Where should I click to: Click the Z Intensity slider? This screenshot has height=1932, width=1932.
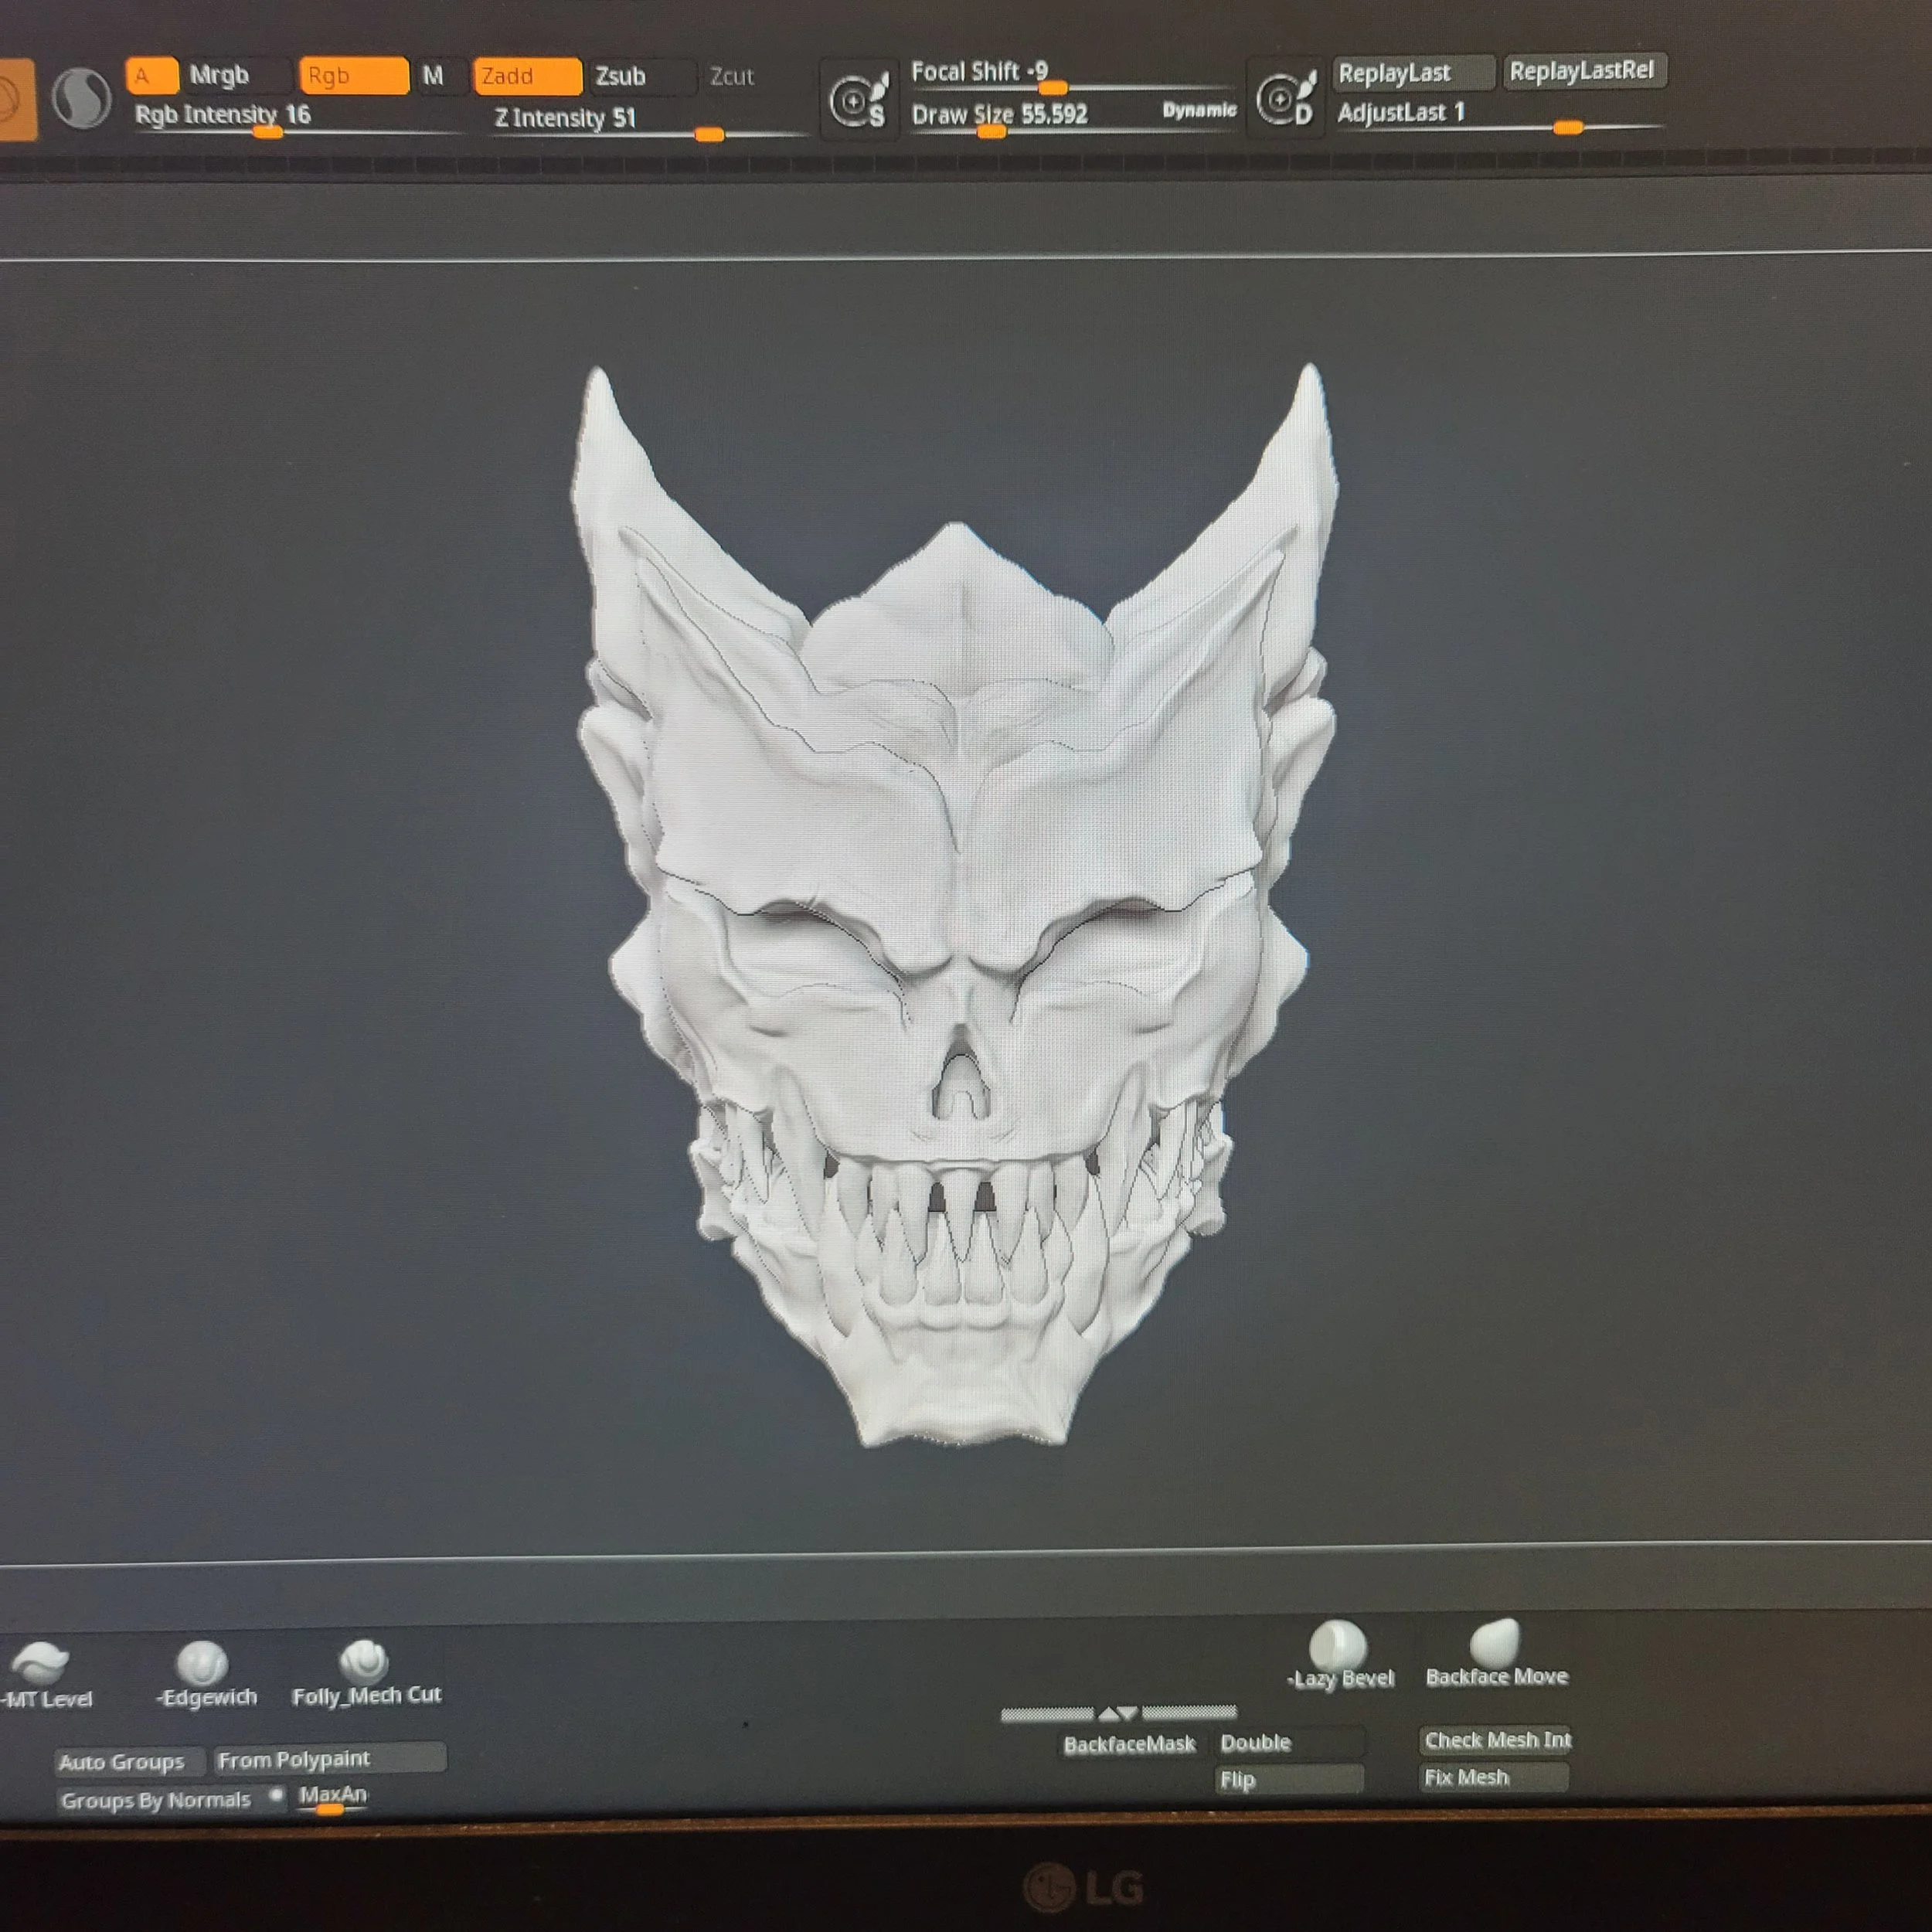click(x=648, y=120)
